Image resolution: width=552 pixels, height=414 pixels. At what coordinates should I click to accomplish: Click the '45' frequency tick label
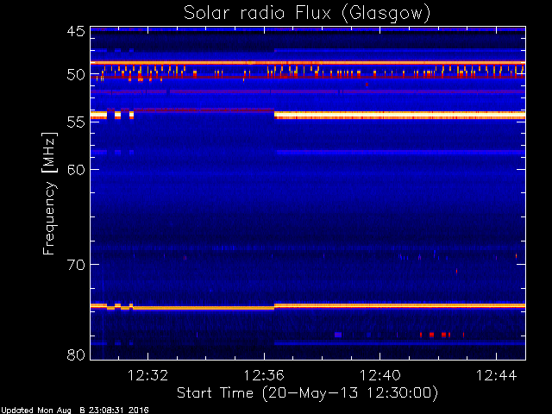click(76, 31)
